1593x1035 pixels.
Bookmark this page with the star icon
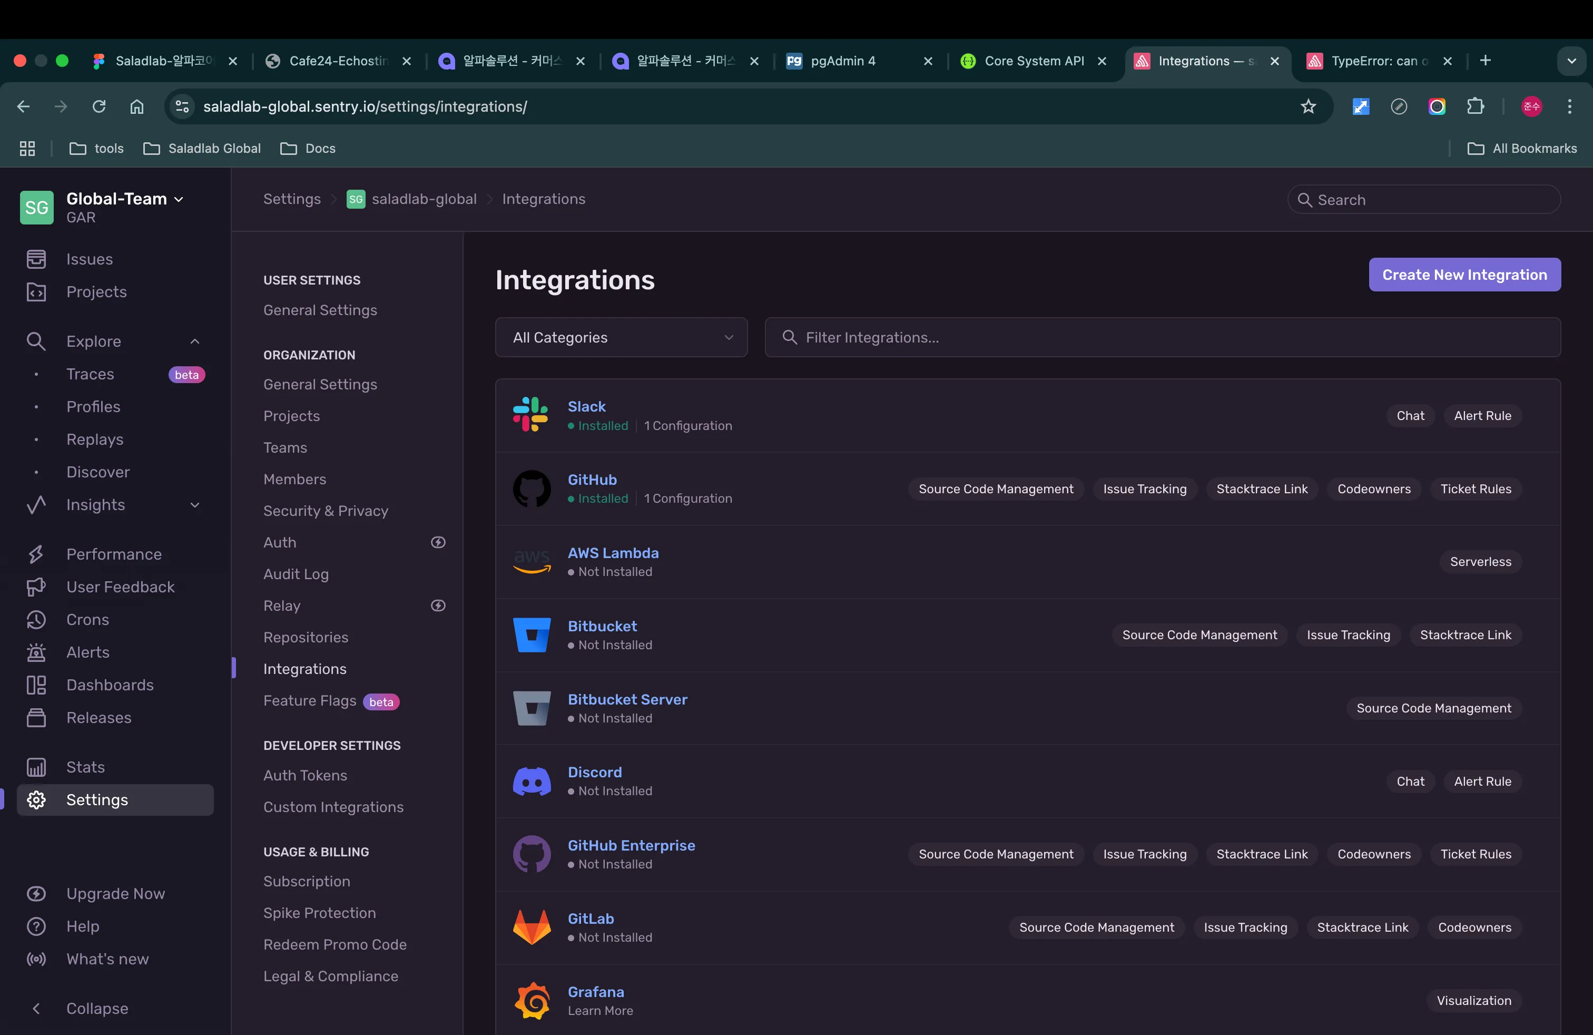pos(1308,106)
